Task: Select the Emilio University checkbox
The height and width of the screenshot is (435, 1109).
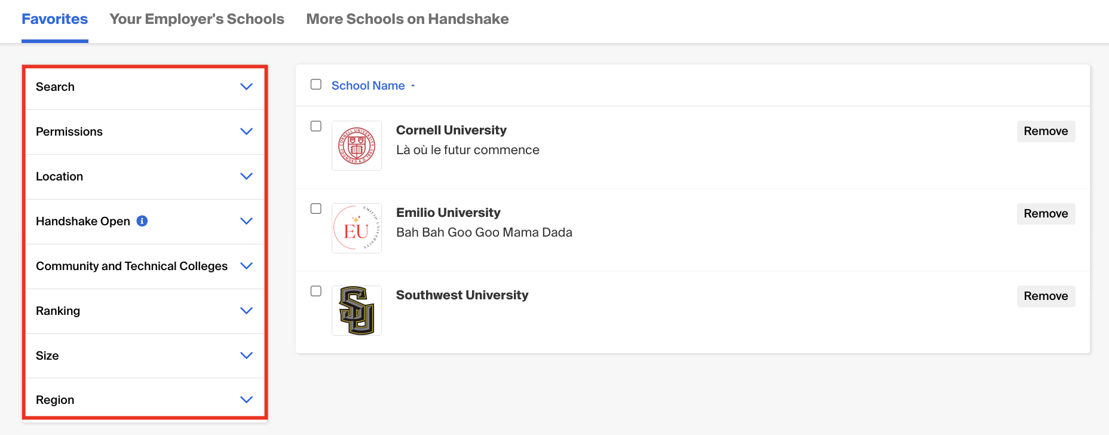Action: coord(316,209)
